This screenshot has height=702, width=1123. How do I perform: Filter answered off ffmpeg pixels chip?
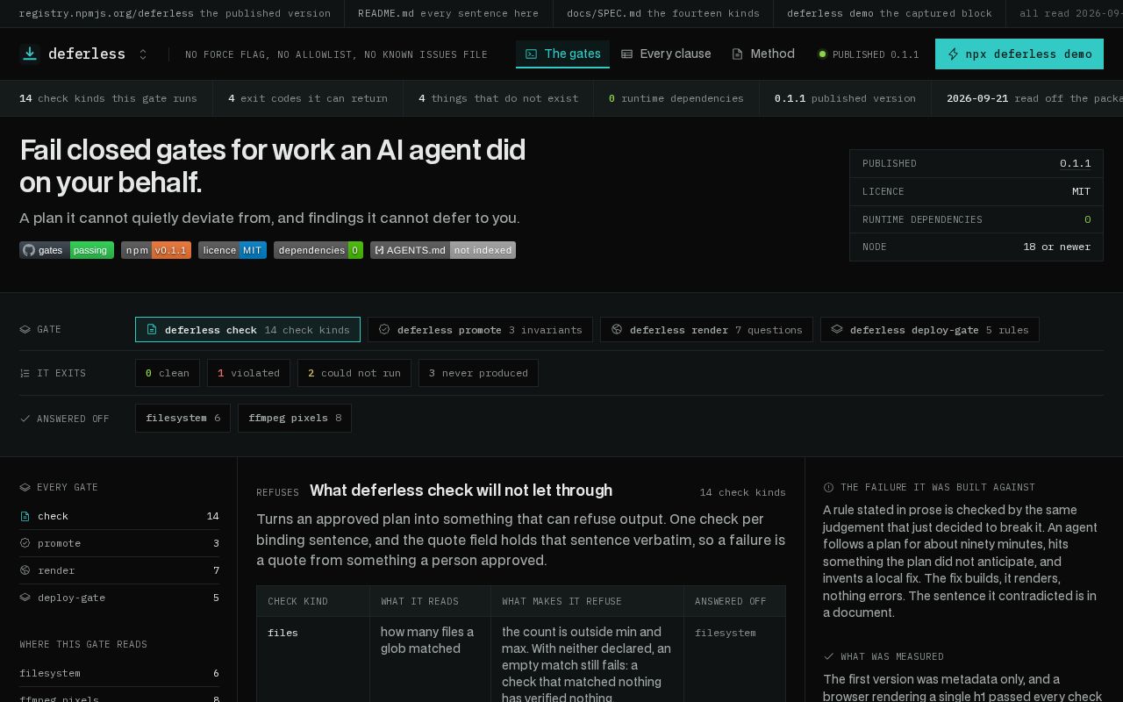pos(295,418)
